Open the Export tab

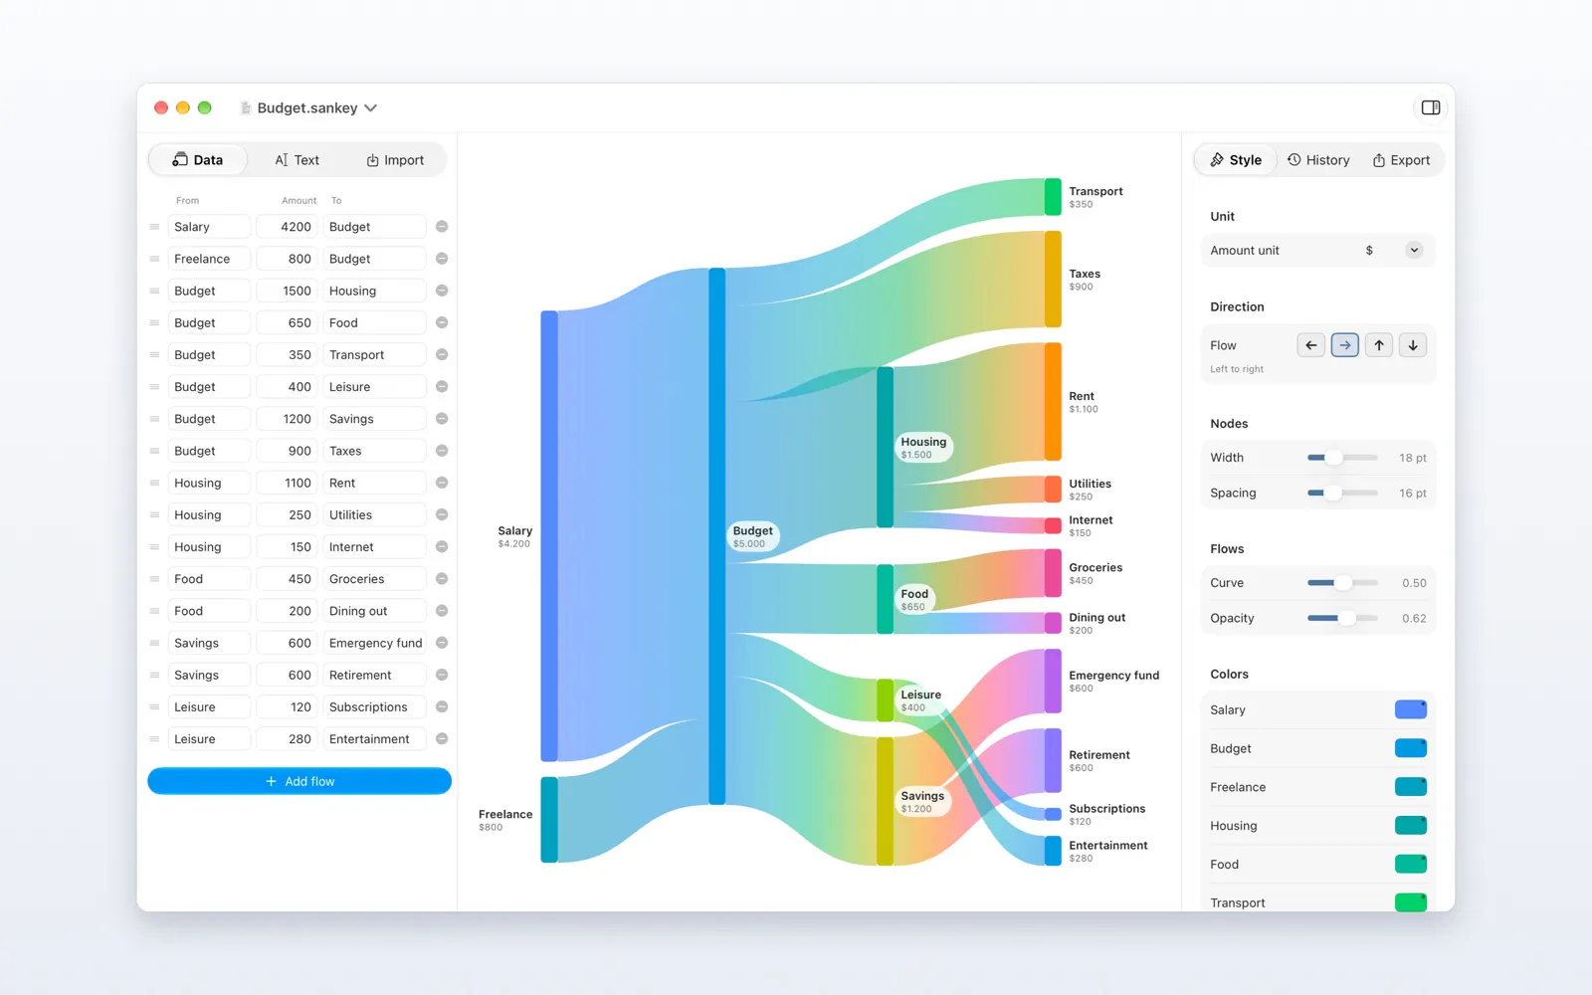[1401, 159]
